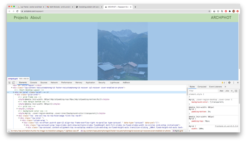The width and height of the screenshot is (247, 142).
Task: Open the Lighthouse panel tab
Action: coord(115,83)
